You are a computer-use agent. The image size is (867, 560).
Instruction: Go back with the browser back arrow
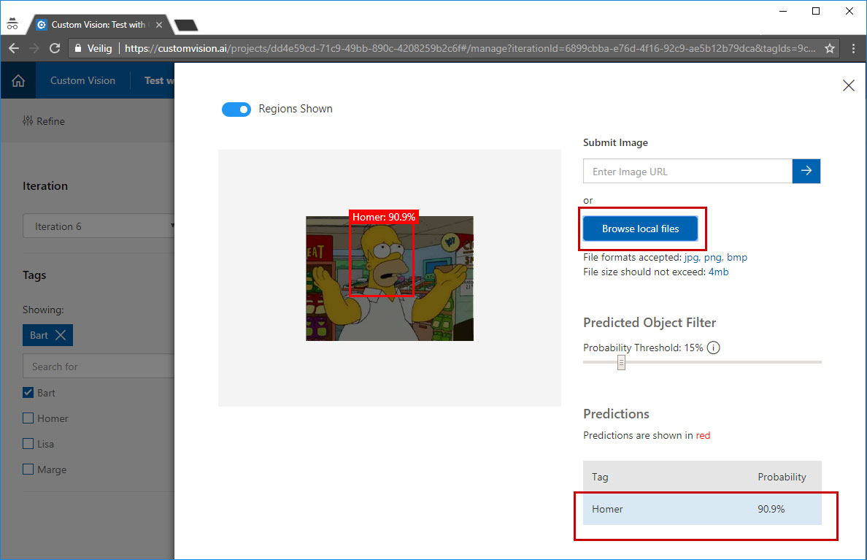(14, 49)
